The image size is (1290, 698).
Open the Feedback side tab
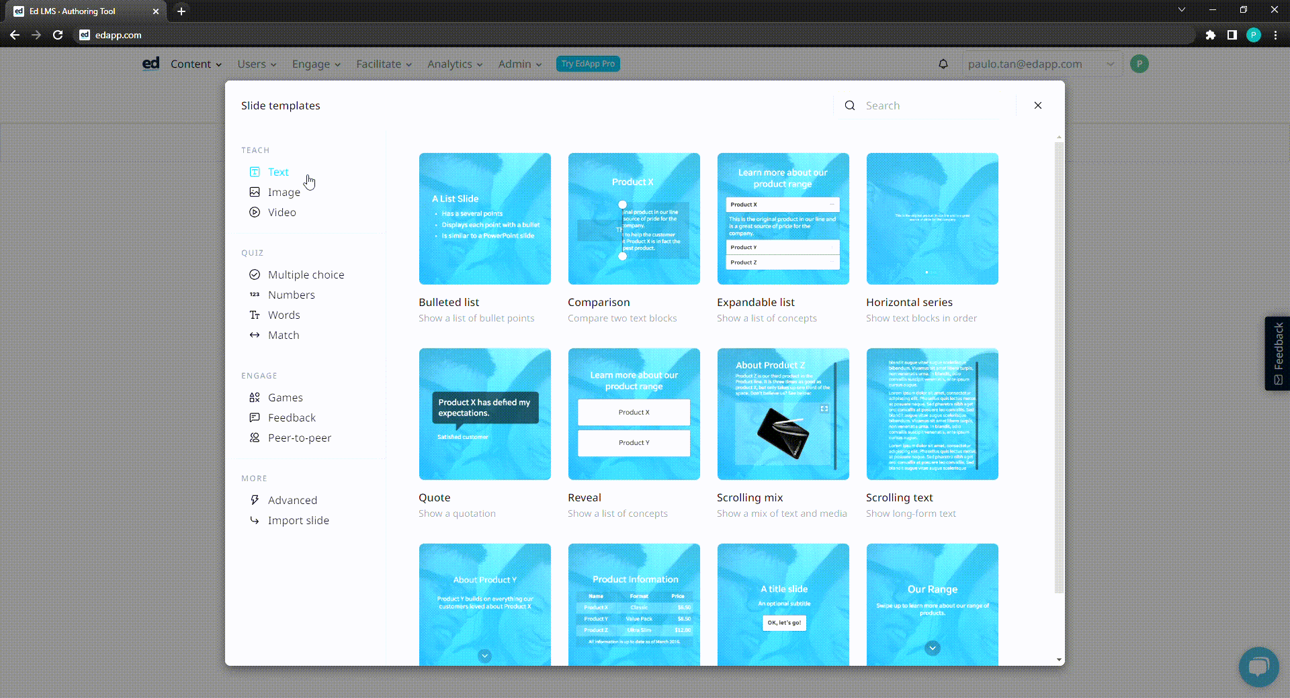click(1278, 354)
